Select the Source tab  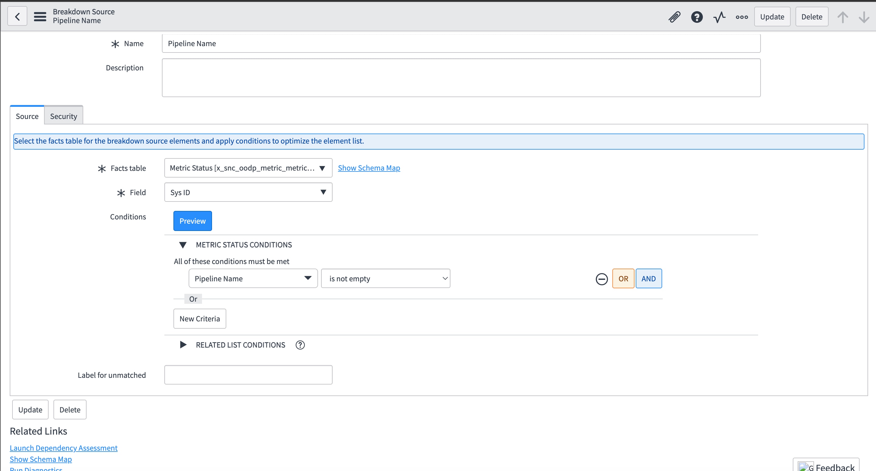27,116
